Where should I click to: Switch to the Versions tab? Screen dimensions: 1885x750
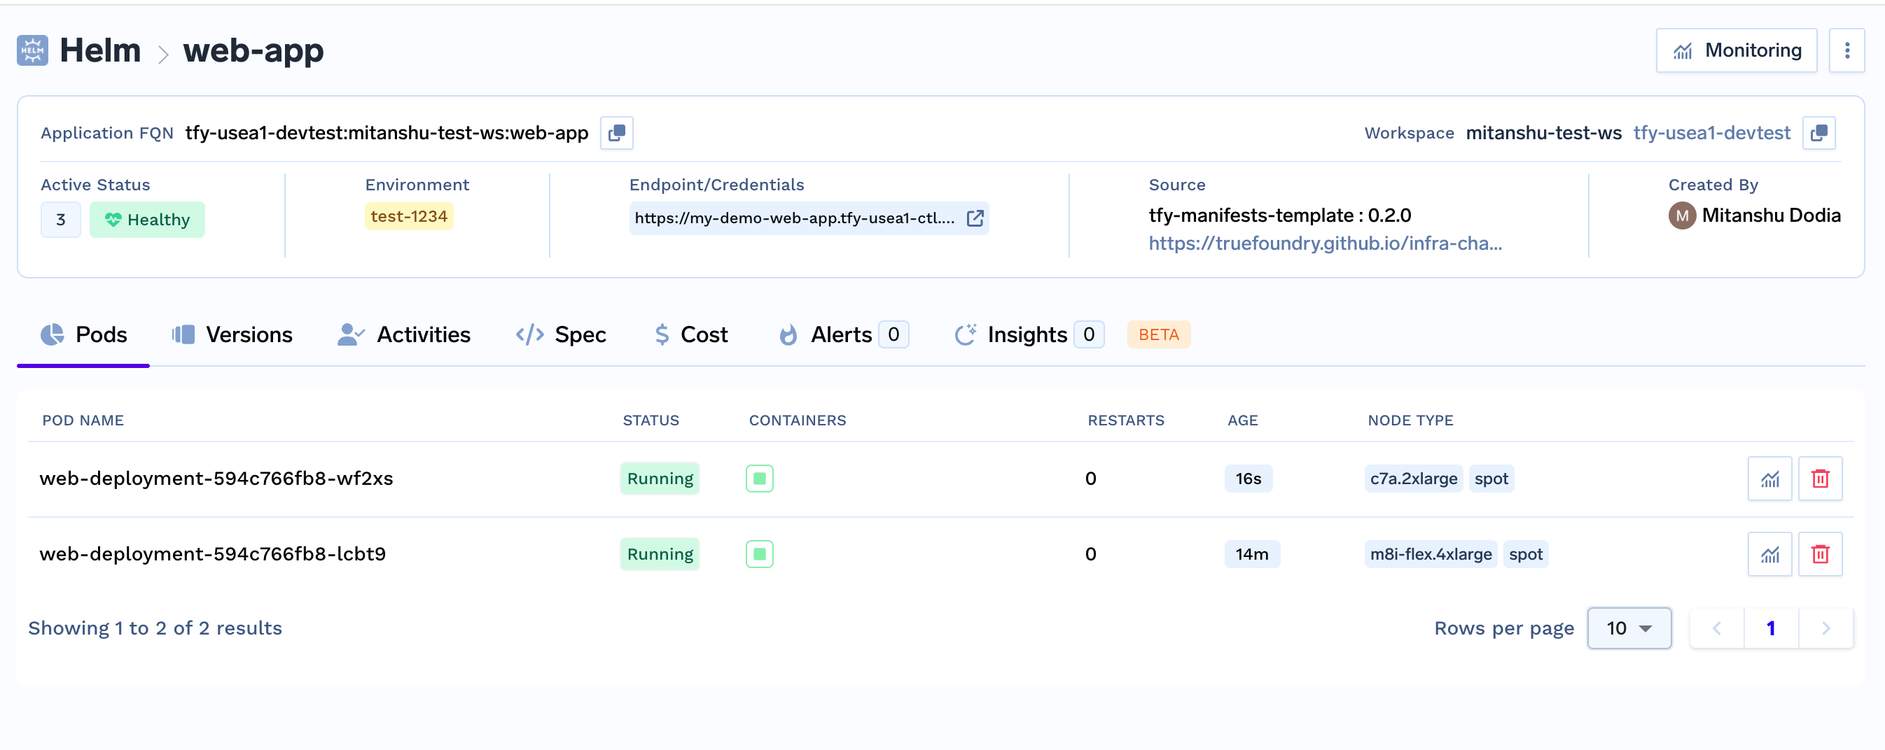(x=232, y=335)
